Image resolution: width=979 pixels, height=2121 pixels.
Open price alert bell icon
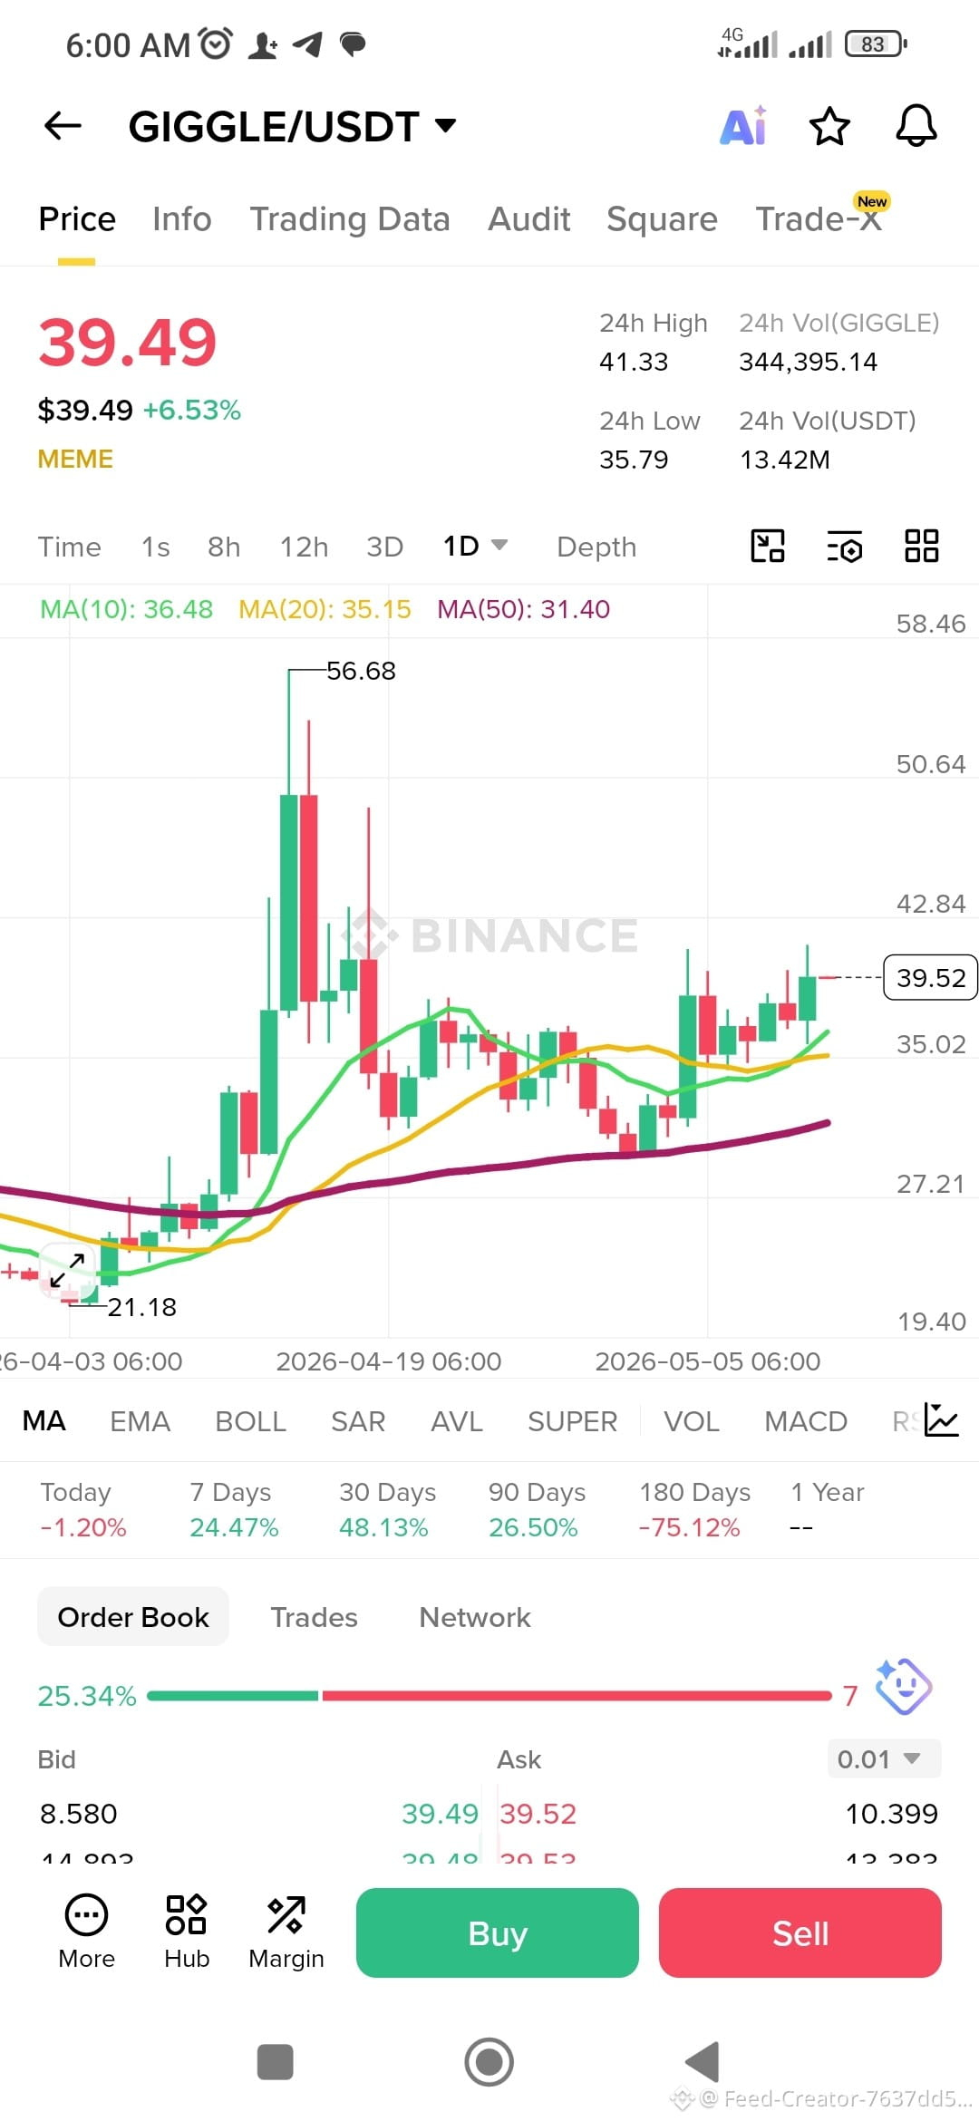tap(916, 126)
